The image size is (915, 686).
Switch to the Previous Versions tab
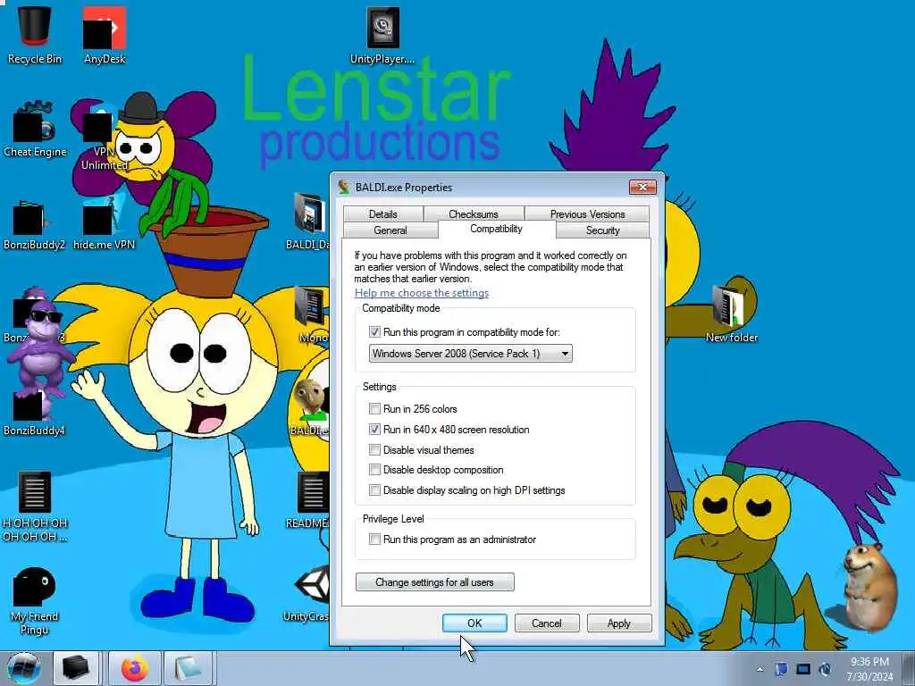tap(587, 214)
